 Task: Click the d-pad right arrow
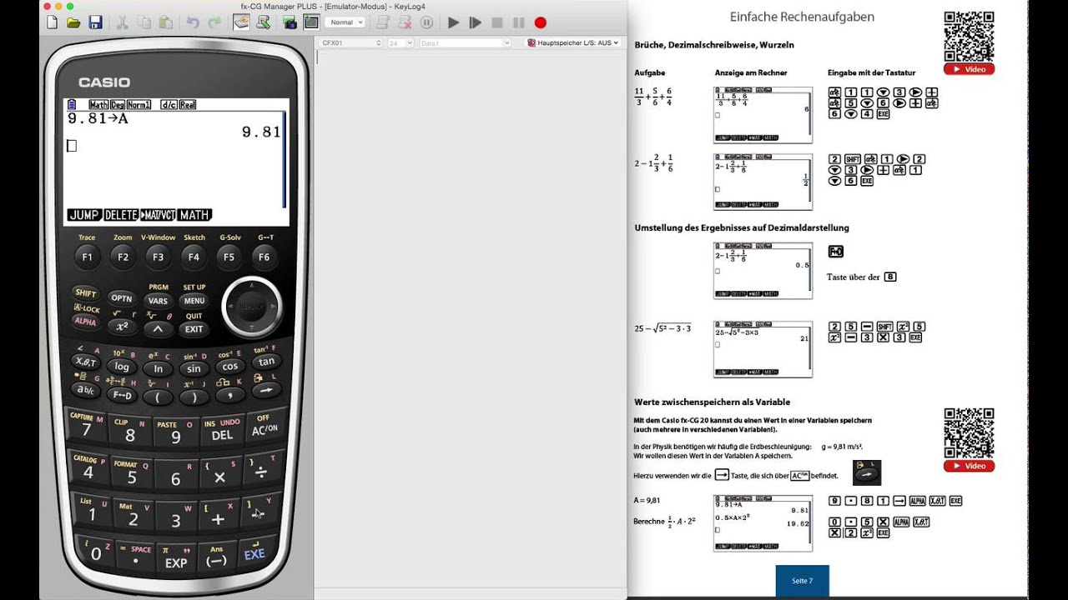point(273,307)
